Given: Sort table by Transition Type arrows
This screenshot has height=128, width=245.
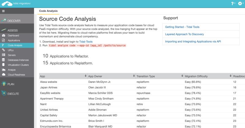Looking at the screenshot, I should (x=182, y=76).
